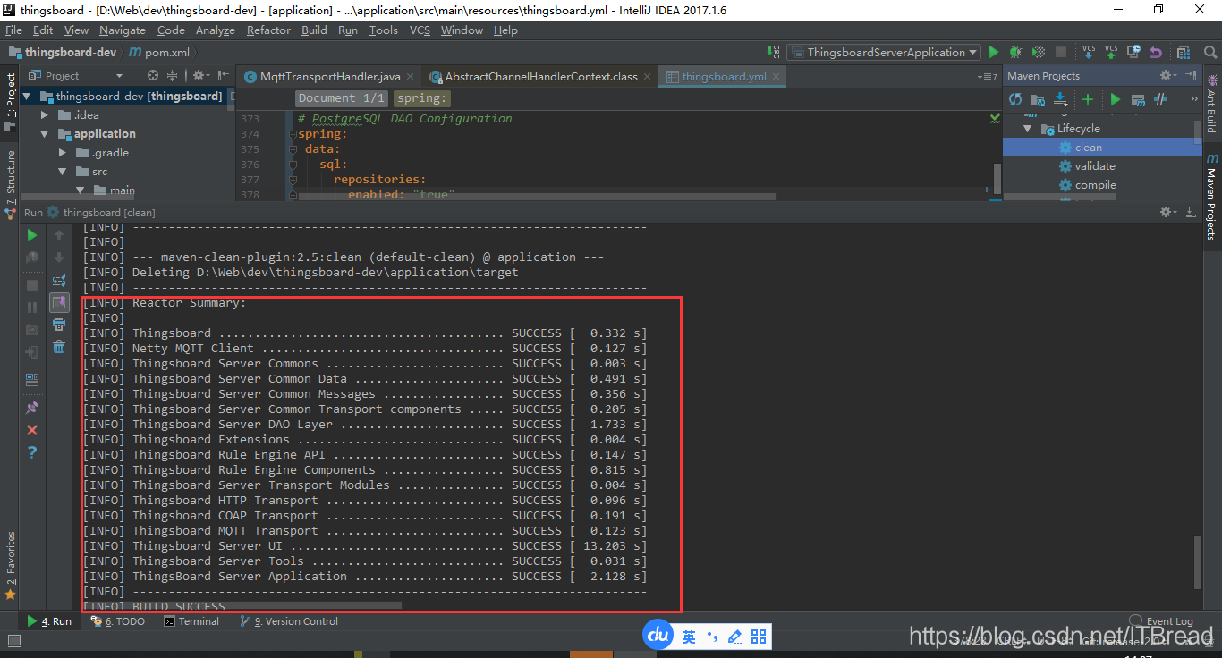Open the 9: Version Control tab
This screenshot has height=658, width=1222.
pos(289,621)
